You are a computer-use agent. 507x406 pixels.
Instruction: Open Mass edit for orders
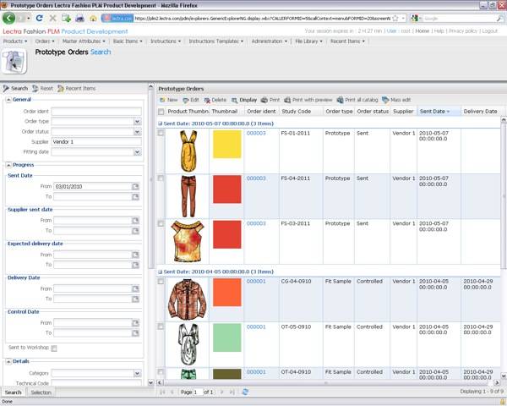[x=396, y=100]
